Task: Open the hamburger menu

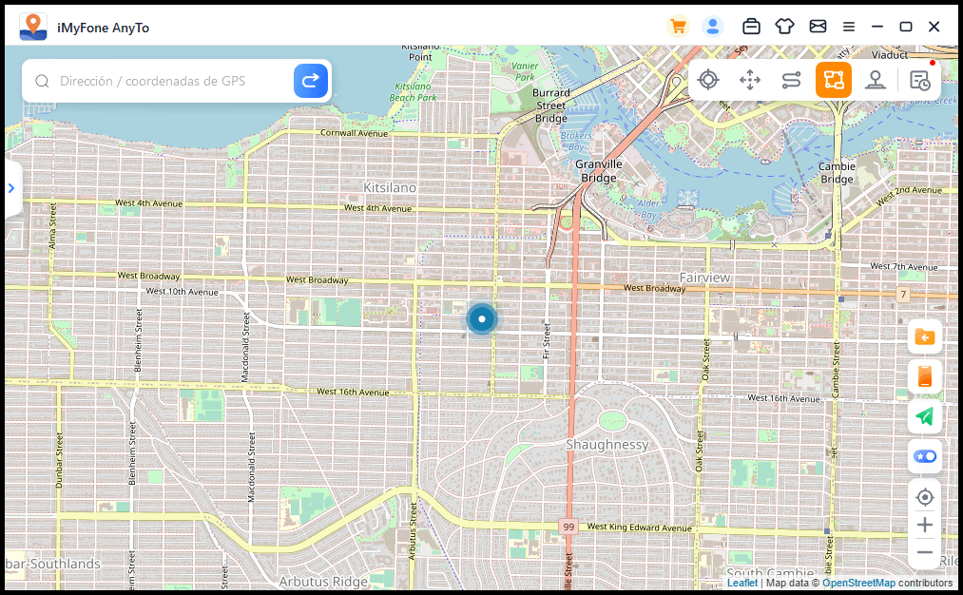Action: tap(848, 27)
